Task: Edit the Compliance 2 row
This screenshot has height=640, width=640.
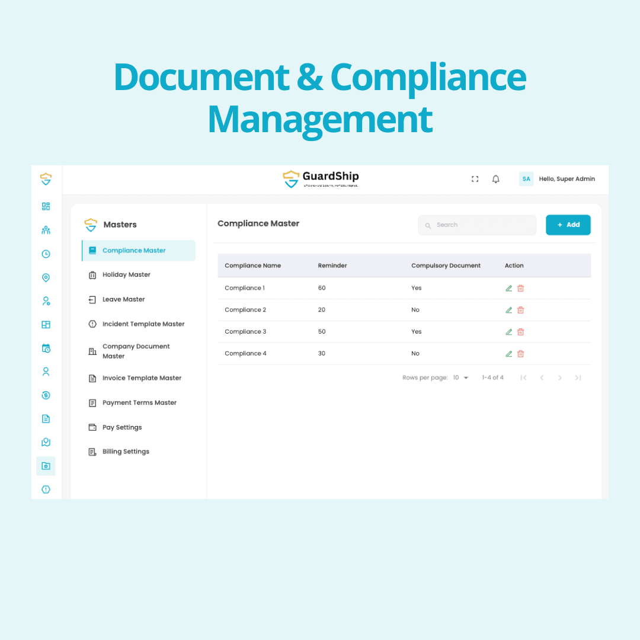Action: (508, 310)
